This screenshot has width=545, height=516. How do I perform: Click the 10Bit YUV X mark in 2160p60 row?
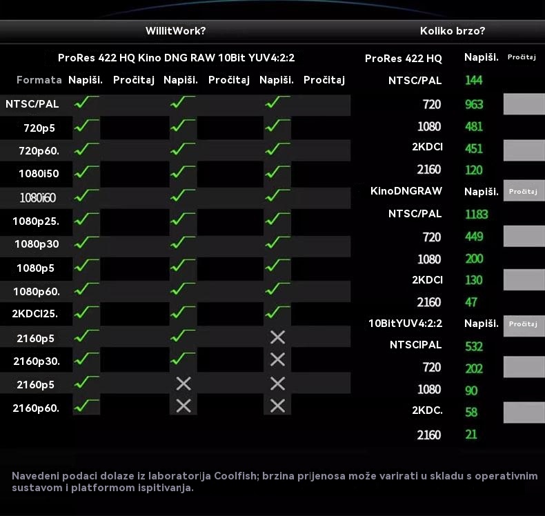click(277, 406)
